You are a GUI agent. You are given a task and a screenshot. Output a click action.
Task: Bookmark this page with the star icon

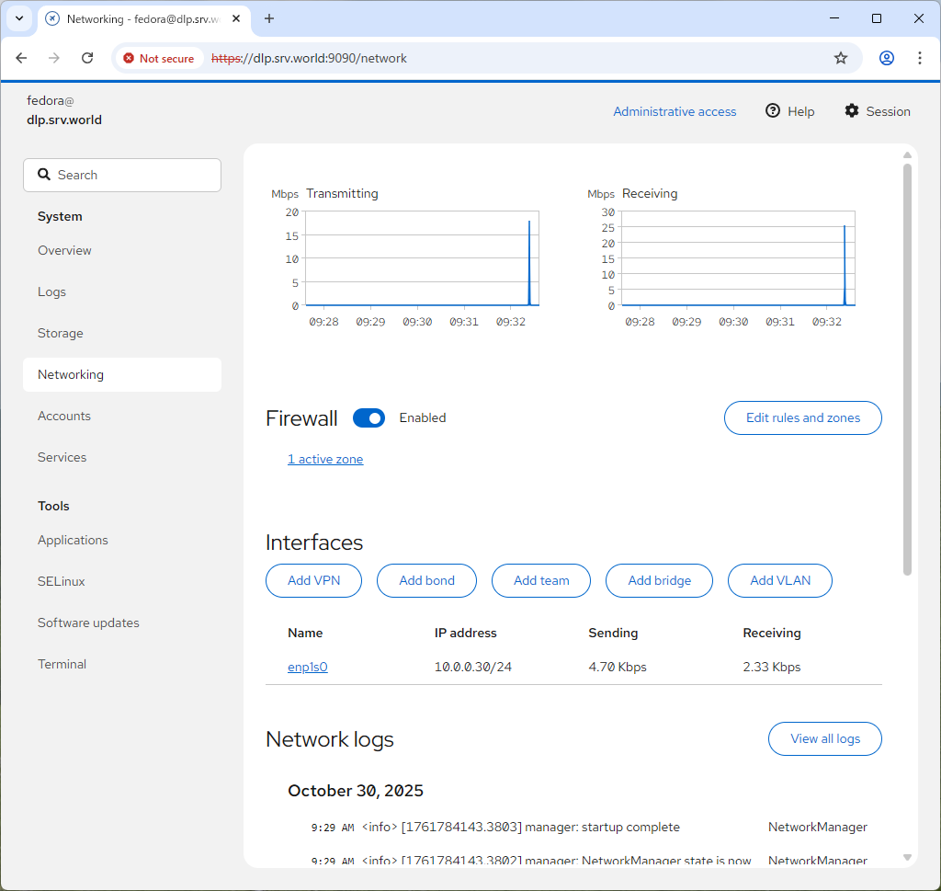pyautogui.click(x=840, y=58)
